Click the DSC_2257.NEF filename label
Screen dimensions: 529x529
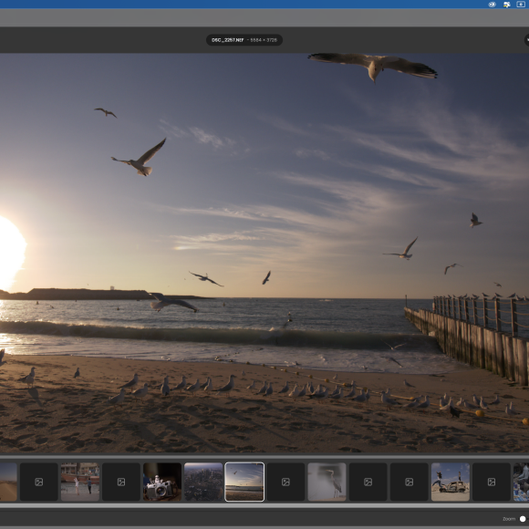click(x=227, y=40)
